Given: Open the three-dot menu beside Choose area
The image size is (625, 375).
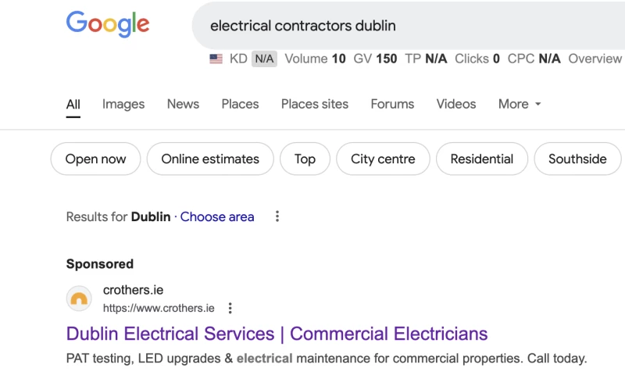Looking at the screenshot, I should [x=277, y=217].
